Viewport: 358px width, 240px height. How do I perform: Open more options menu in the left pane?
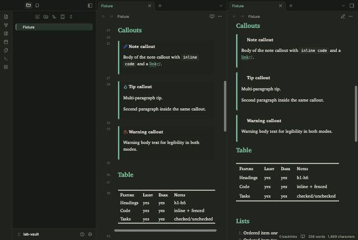pyautogui.click(x=220, y=16)
